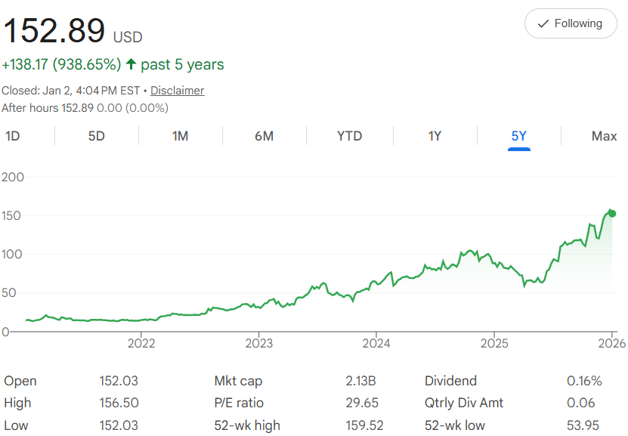Viewport: 628px width, 436px height.
Task: Open the Max time range tab
Action: (x=604, y=136)
